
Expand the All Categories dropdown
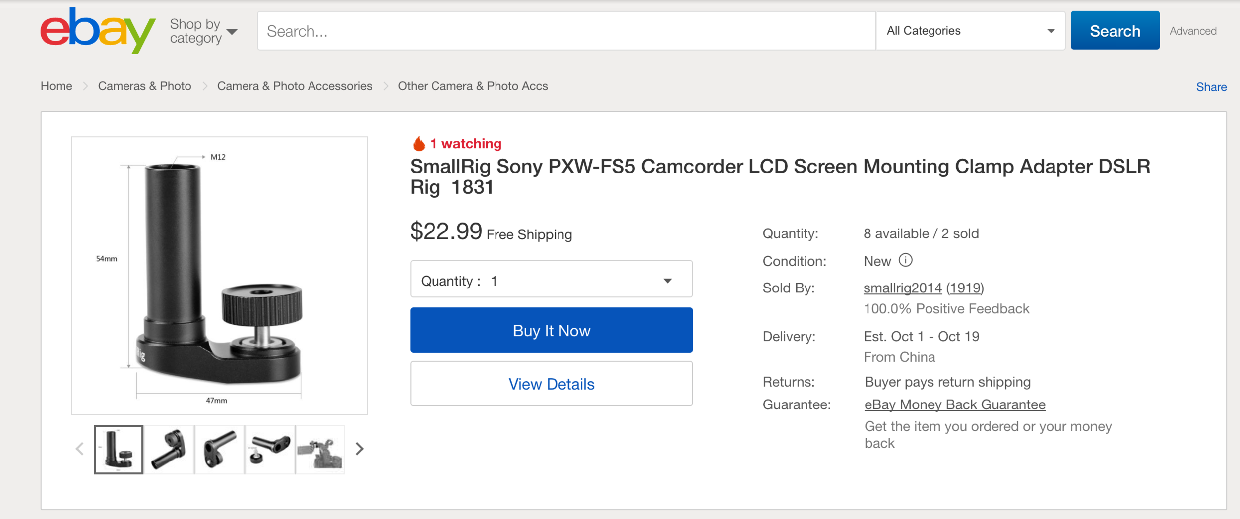click(971, 31)
